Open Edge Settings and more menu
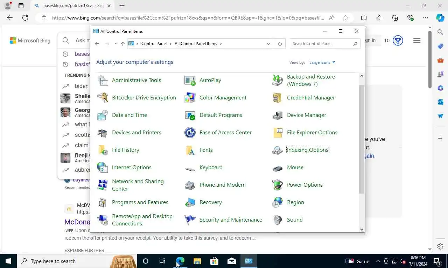This screenshot has width=448, height=268. point(426,18)
